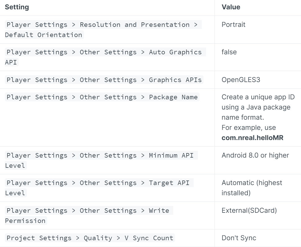Image resolution: width=301 pixels, height=247 pixels.
Task: Click the 'Create a unique app ID' text
Action: (258, 97)
